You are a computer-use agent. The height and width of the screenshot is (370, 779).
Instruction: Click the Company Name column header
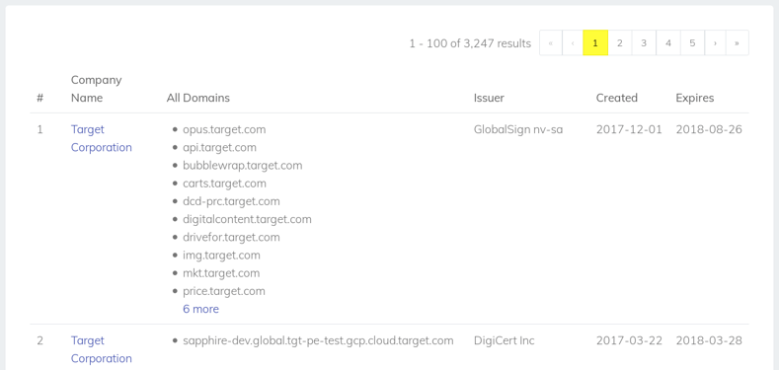(x=97, y=89)
